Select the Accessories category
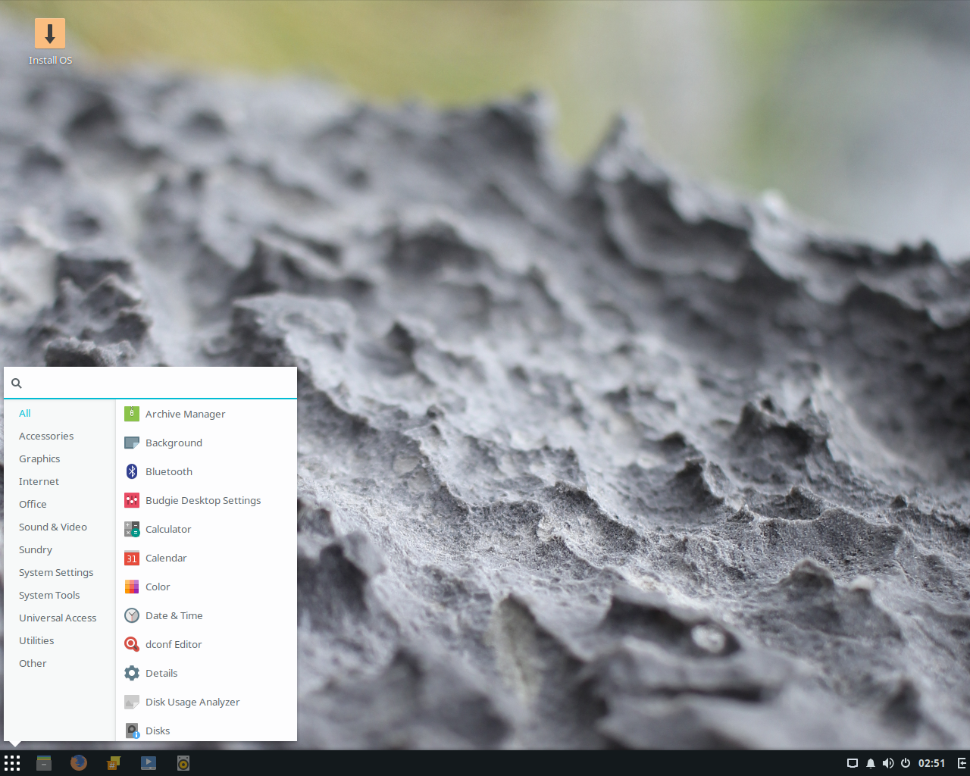970x776 pixels. click(x=59, y=436)
